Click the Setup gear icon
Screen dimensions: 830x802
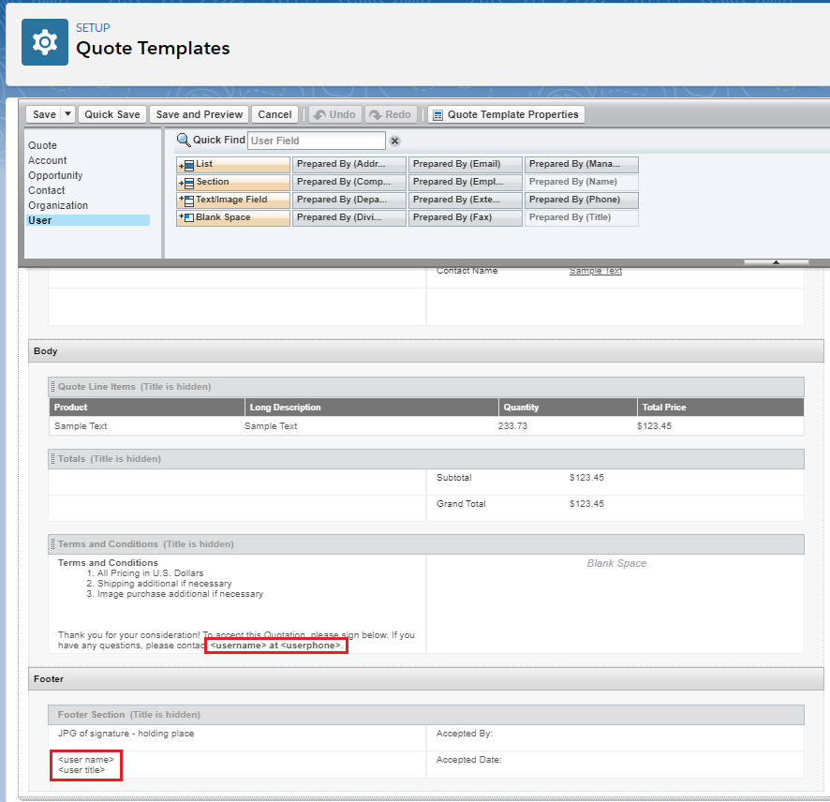(44, 42)
